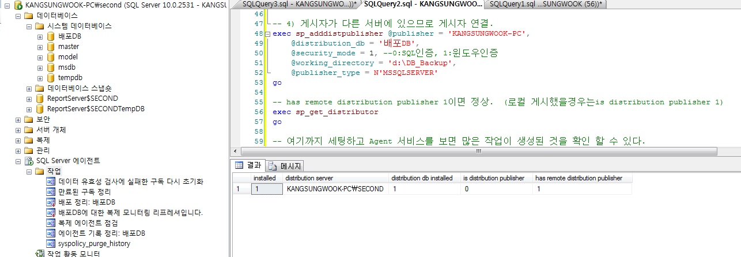Select 데이터 유효성 검사에 실패한 구독 다시 초기화 job

(131, 182)
